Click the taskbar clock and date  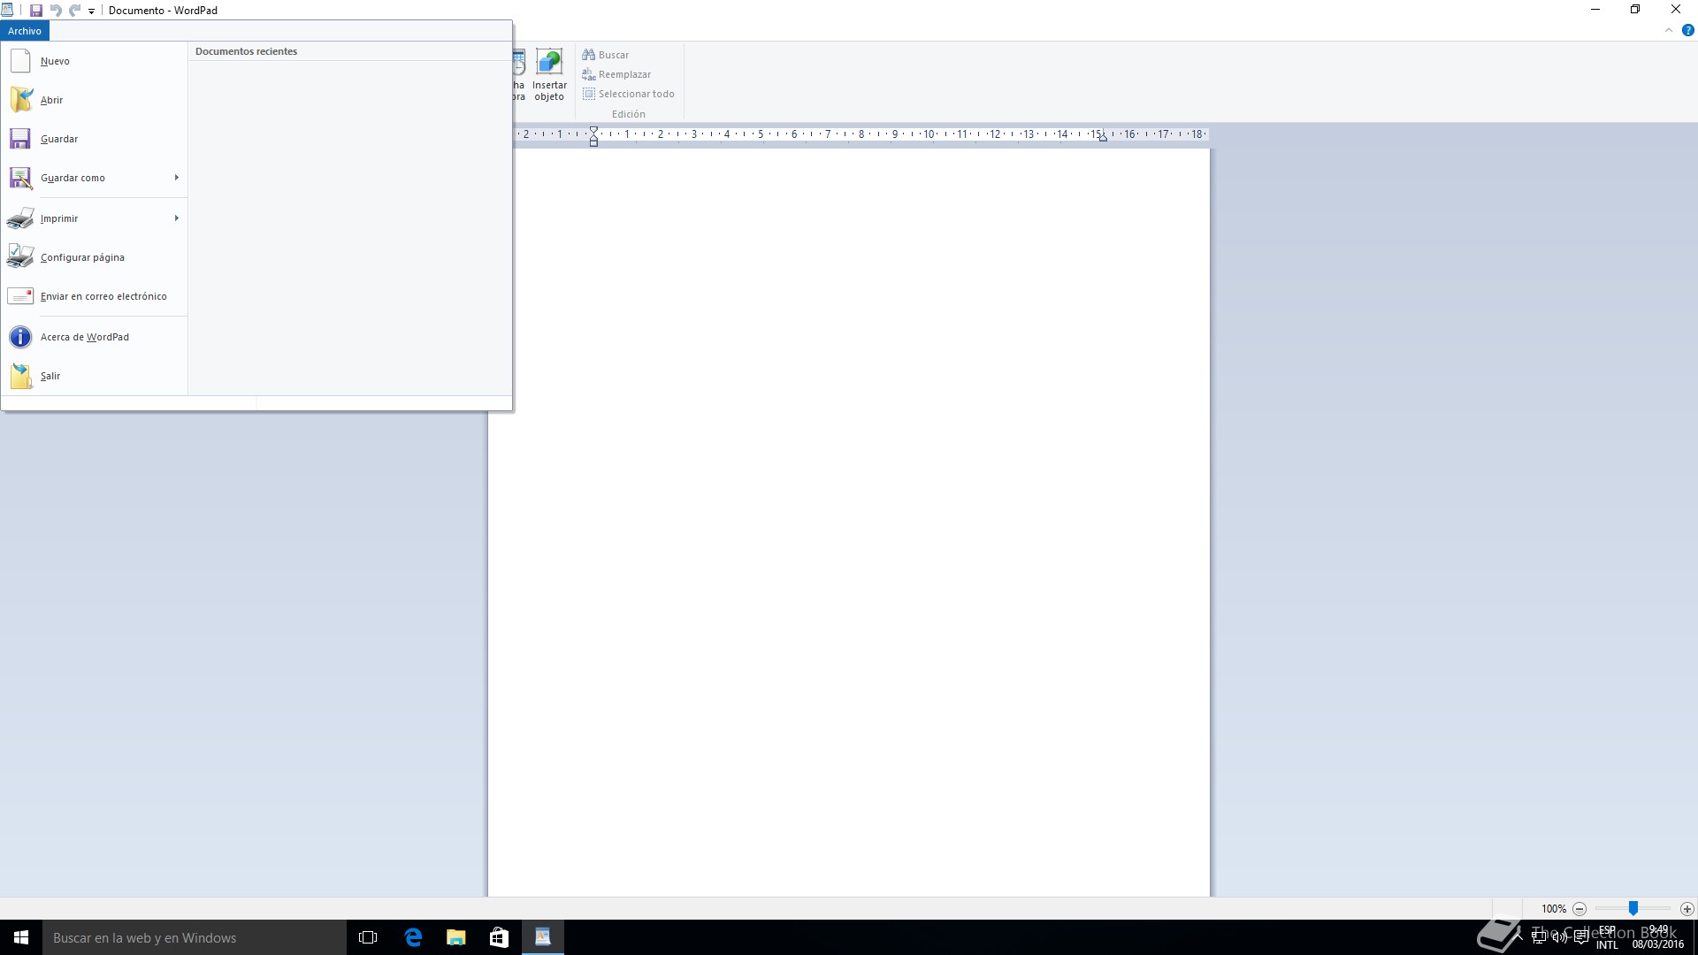click(1658, 937)
